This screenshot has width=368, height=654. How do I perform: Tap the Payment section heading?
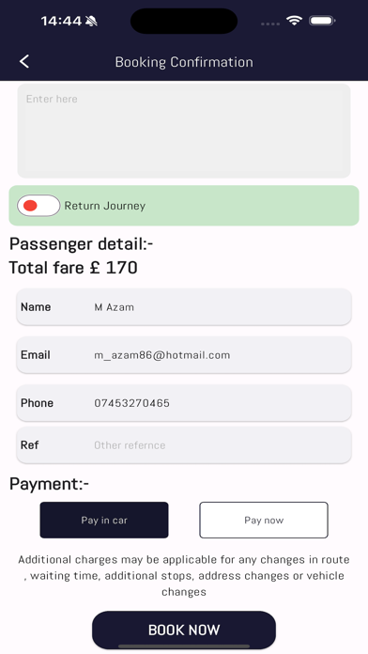[x=49, y=484]
